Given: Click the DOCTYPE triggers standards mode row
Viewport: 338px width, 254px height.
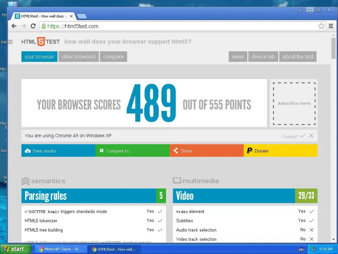Looking at the screenshot, I should tap(93, 211).
